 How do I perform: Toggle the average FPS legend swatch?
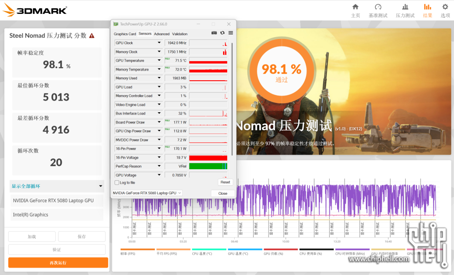point(173,249)
